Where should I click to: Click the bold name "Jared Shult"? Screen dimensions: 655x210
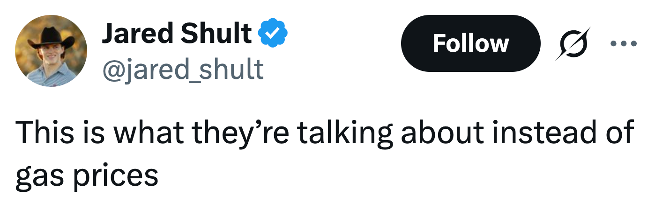click(177, 34)
